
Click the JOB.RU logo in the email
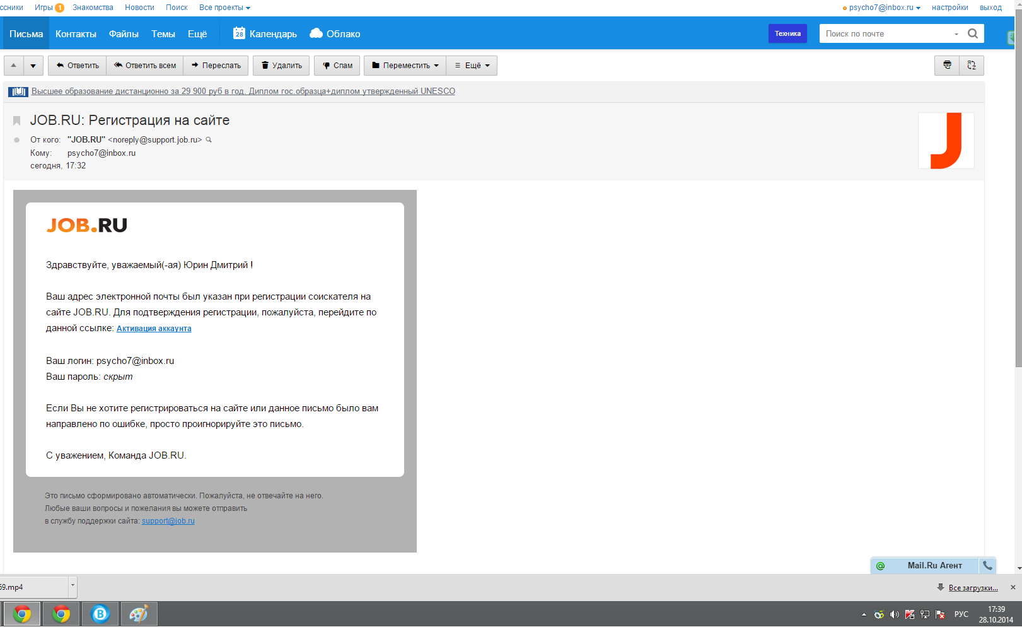pos(87,225)
